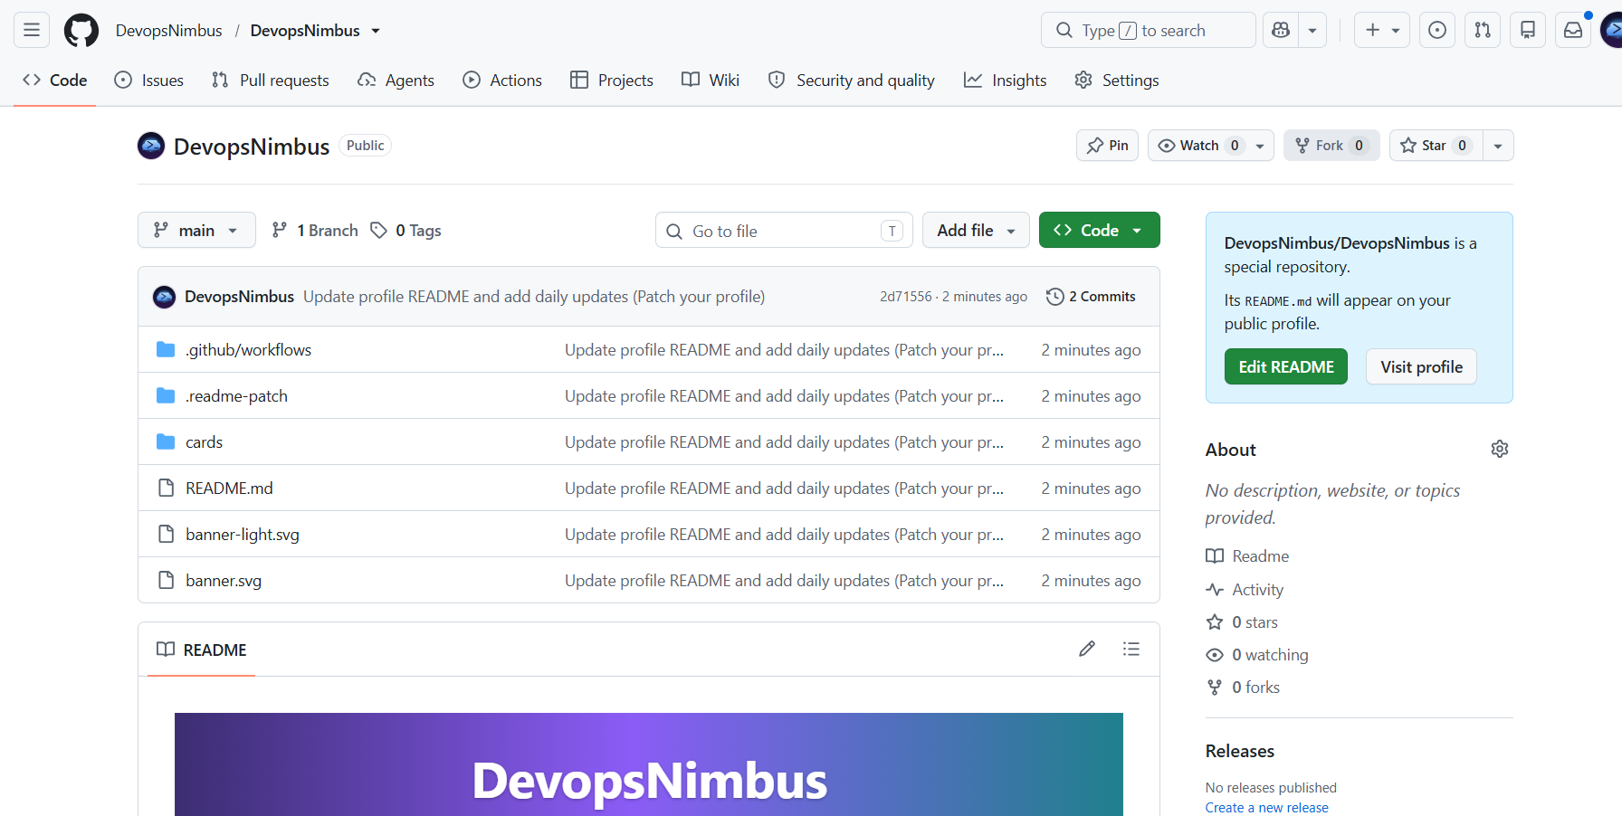Click the Type / to search box
The height and width of the screenshot is (816, 1622).
pyautogui.click(x=1148, y=30)
